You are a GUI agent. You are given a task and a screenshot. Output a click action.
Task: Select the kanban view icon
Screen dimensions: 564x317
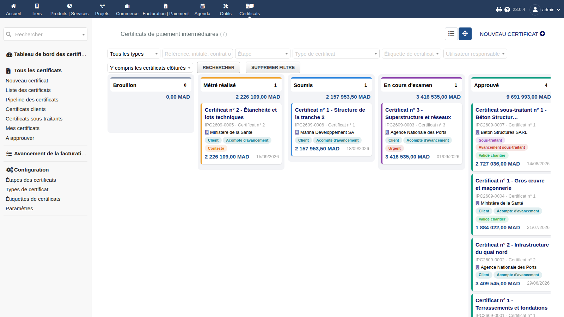[465, 34]
